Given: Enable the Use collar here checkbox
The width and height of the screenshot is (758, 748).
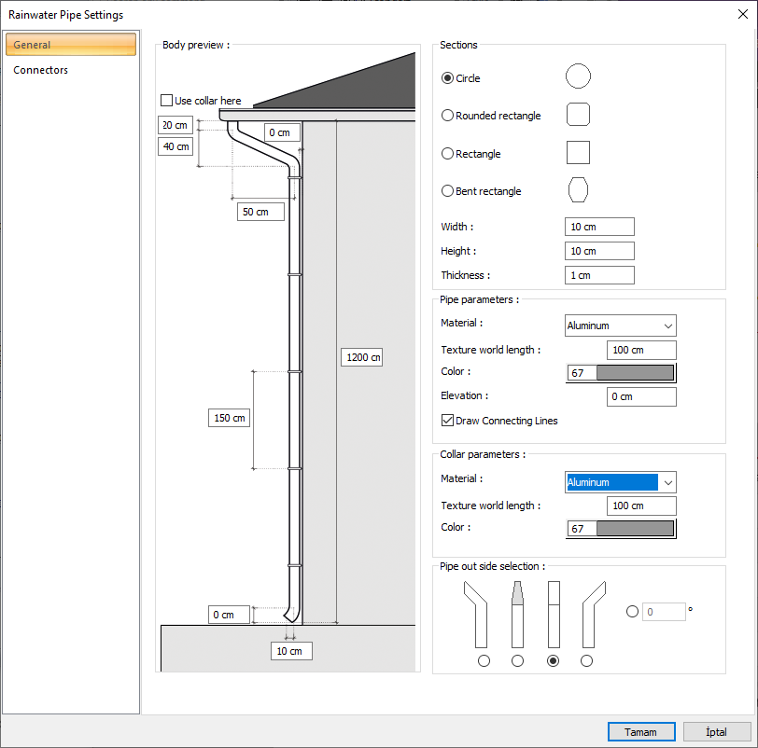Looking at the screenshot, I should tap(167, 101).
